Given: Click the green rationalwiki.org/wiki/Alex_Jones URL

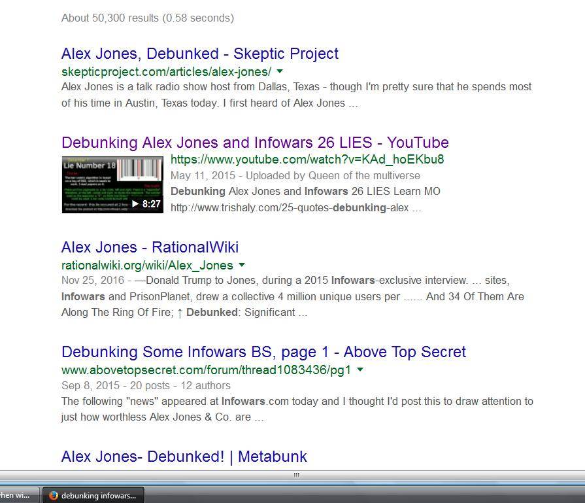Looking at the screenshot, I should click(147, 265).
